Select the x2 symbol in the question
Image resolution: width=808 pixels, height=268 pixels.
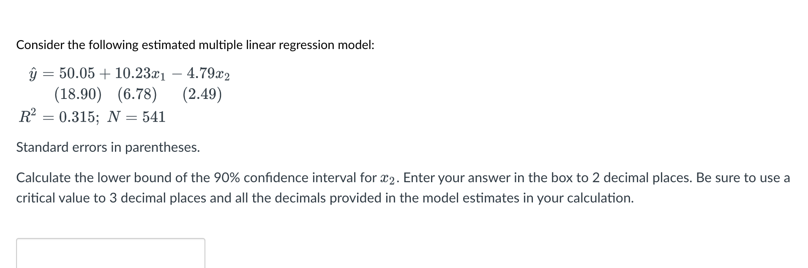tap(386, 178)
